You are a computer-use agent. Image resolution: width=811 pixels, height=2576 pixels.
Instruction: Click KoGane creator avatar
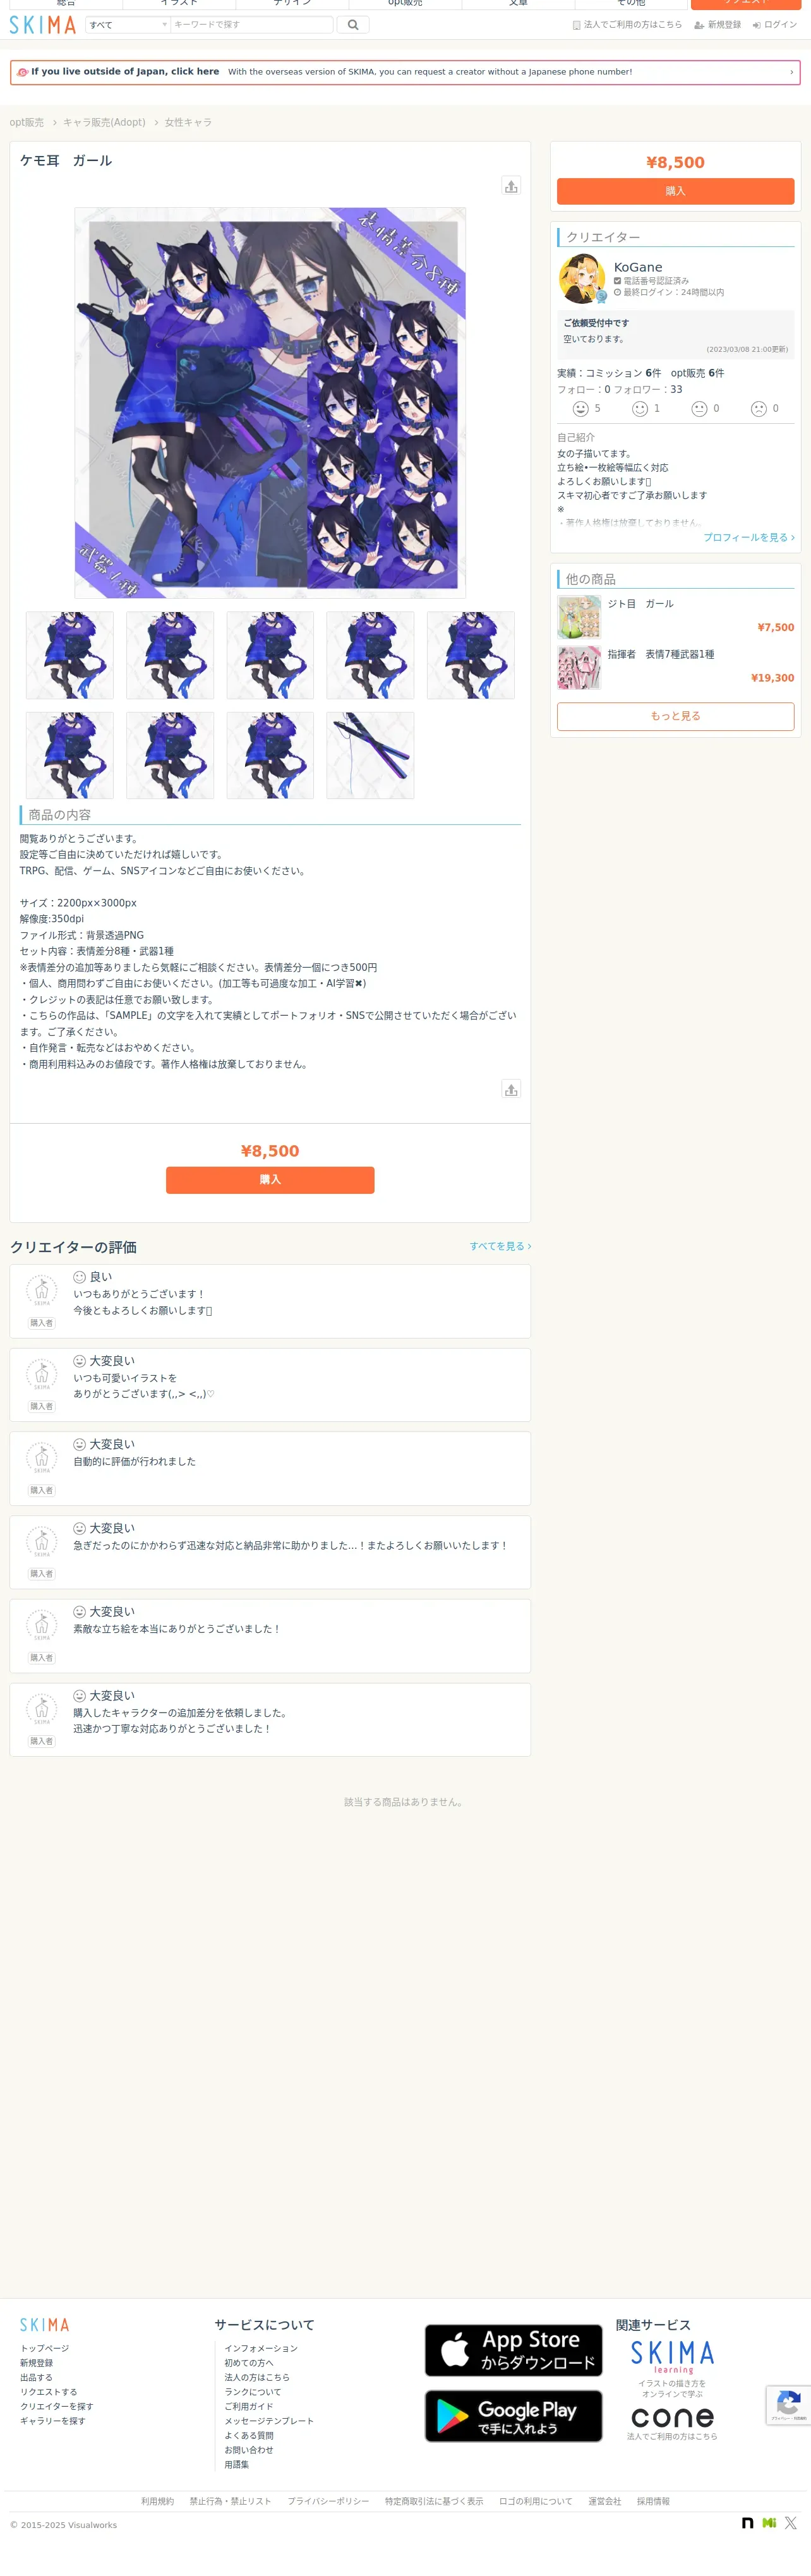[582, 279]
